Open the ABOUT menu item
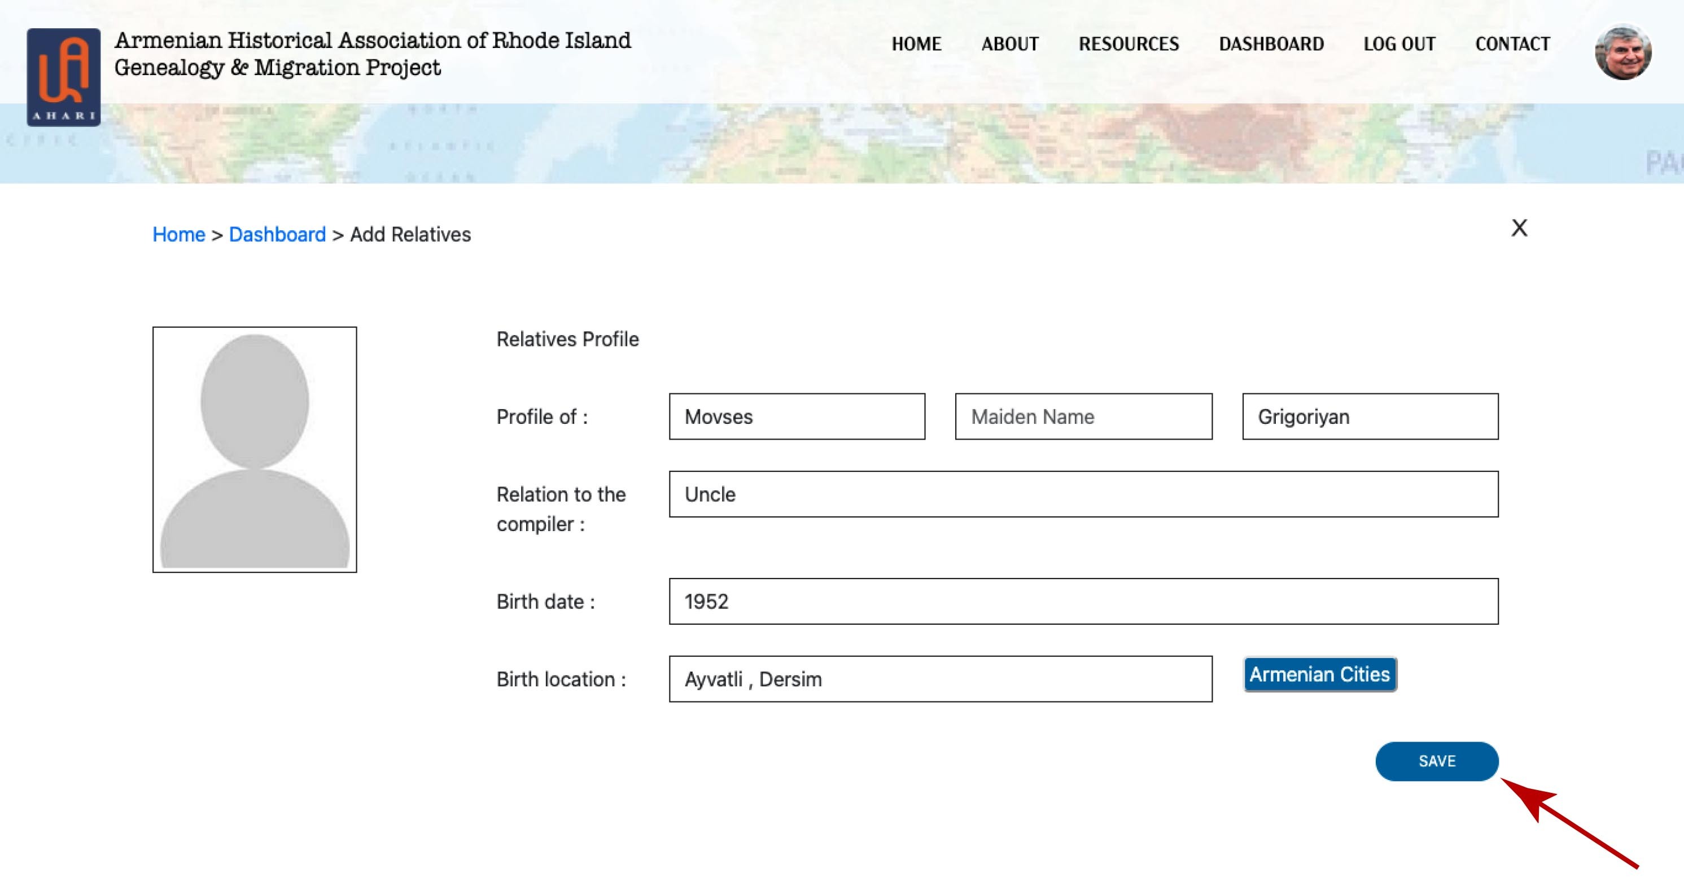 1009,44
